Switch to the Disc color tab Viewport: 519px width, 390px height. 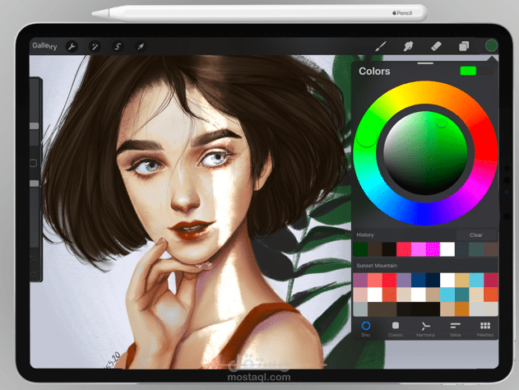pyautogui.click(x=366, y=329)
